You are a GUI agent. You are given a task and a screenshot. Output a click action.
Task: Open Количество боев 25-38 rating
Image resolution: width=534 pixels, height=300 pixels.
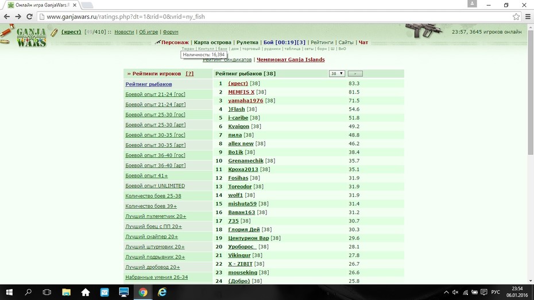(x=153, y=196)
